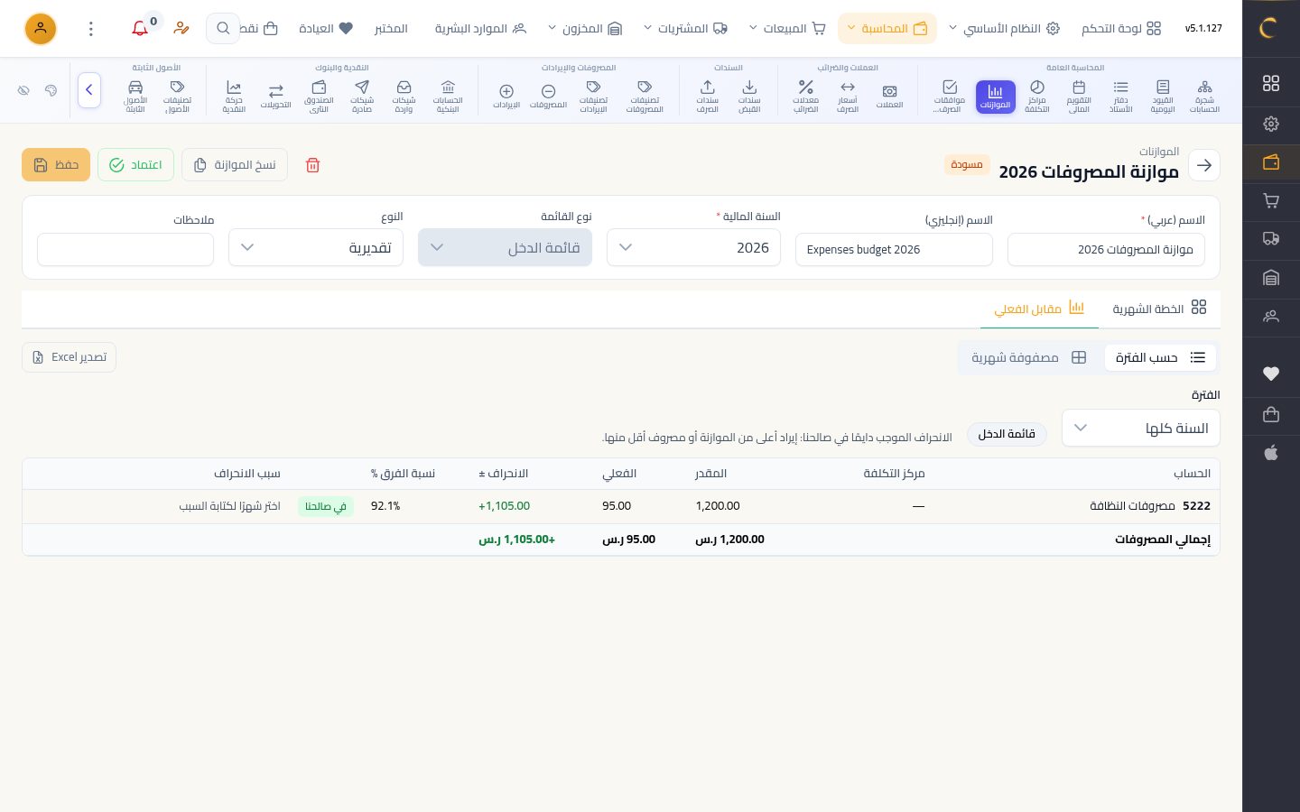Screen dimensions: 1300x812
Task: Click the red trash delete icon
Action: (x=312, y=165)
